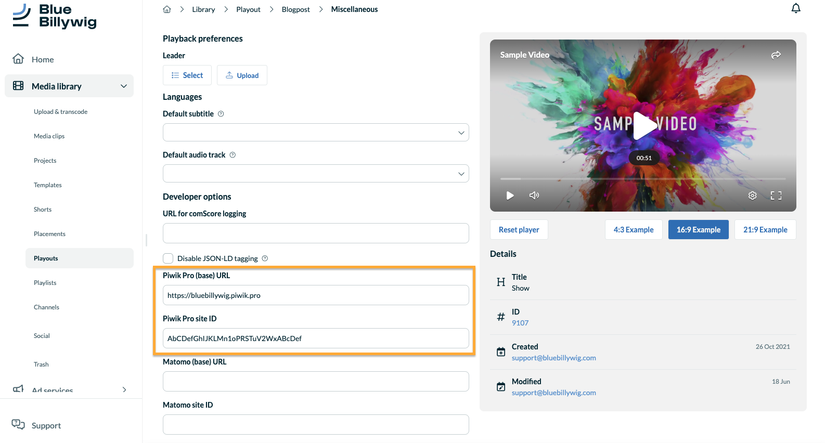This screenshot has width=825, height=443.
Task: Open Projects in sidebar
Action: point(45,161)
